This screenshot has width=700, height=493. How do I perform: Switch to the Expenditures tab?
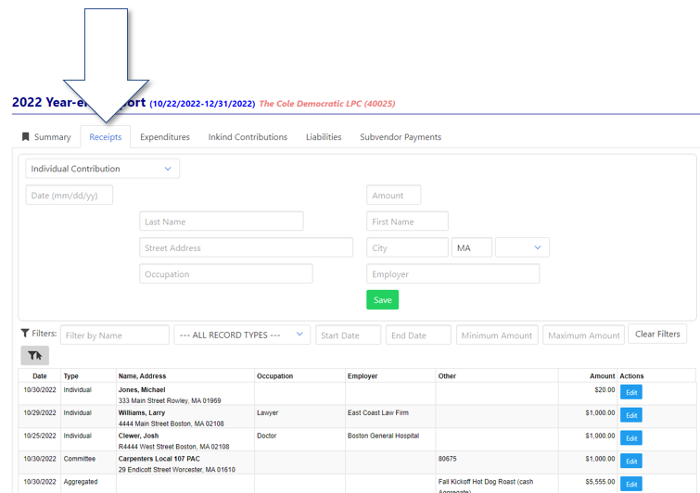pos(165,137)
